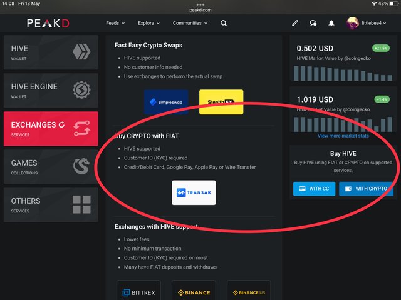Click the battery status icon
Viewport: 401px width, 300px height.
pyautogui.click(x=394, y=4)
